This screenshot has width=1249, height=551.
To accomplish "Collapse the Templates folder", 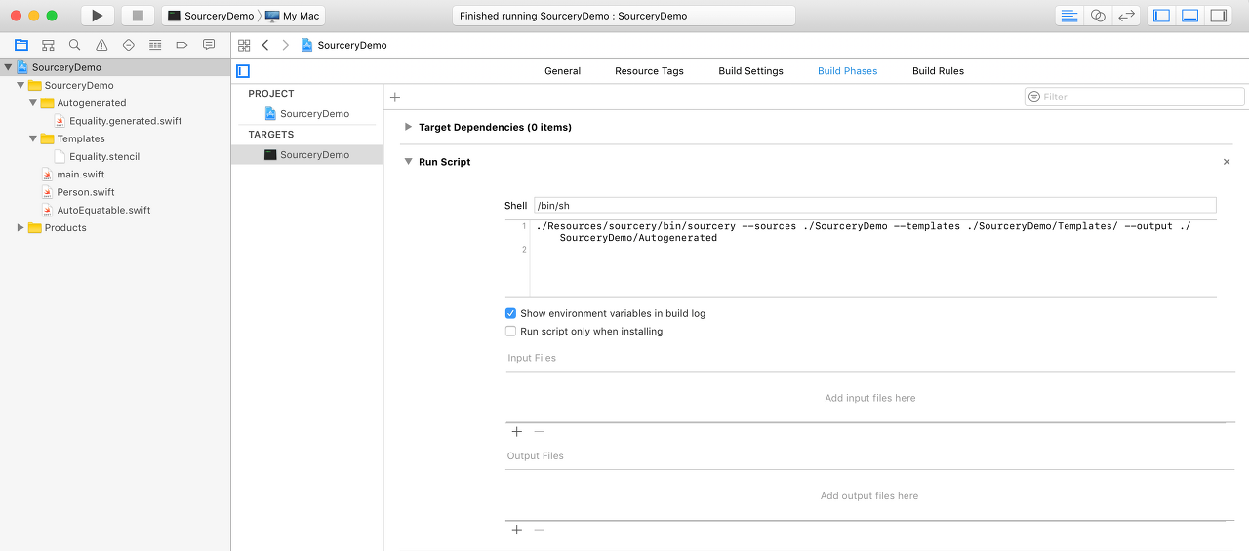I will tap(33, 138).
